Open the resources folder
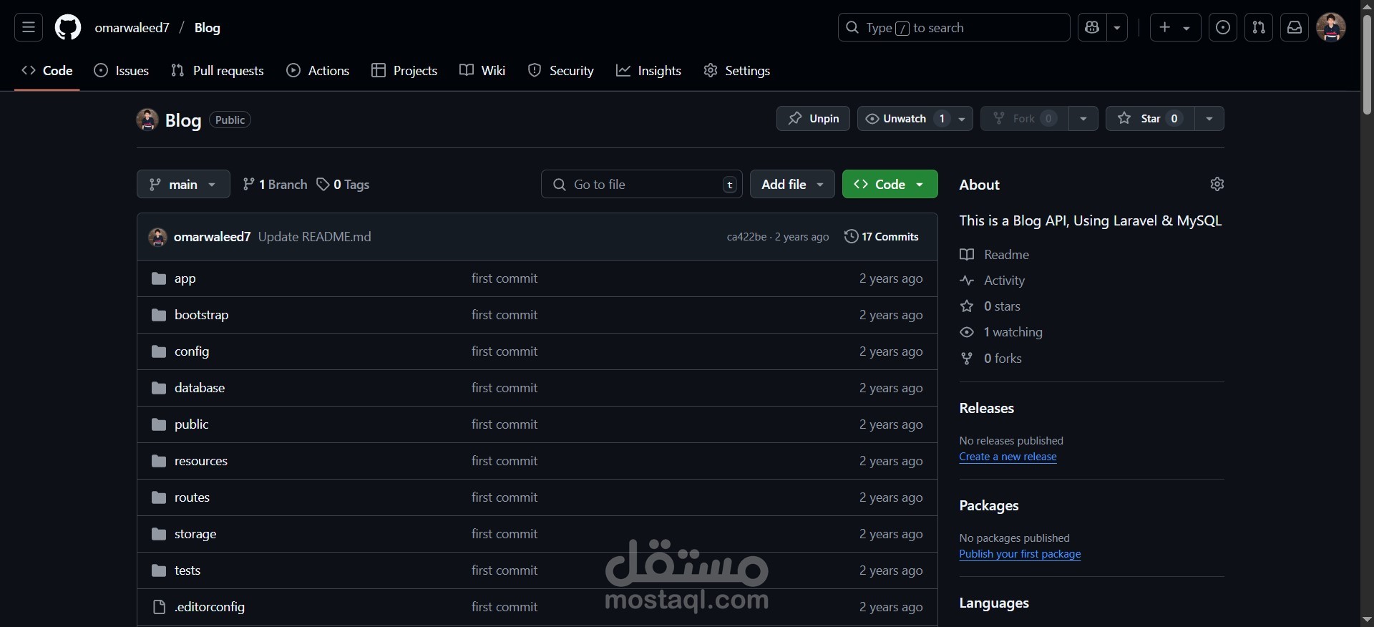Viewport: 1374px width, 627px height. pyautogui.click(x=201, y=461)
